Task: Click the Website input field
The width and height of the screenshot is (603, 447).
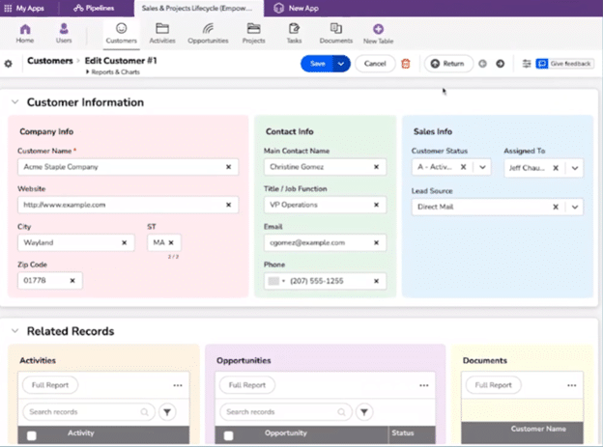Action: pos(121,205)
